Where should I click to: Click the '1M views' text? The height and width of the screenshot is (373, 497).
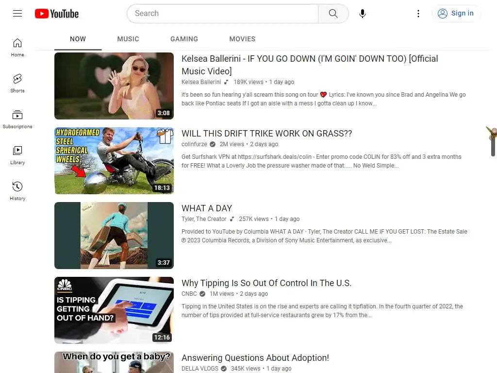[x=221, y=294]
